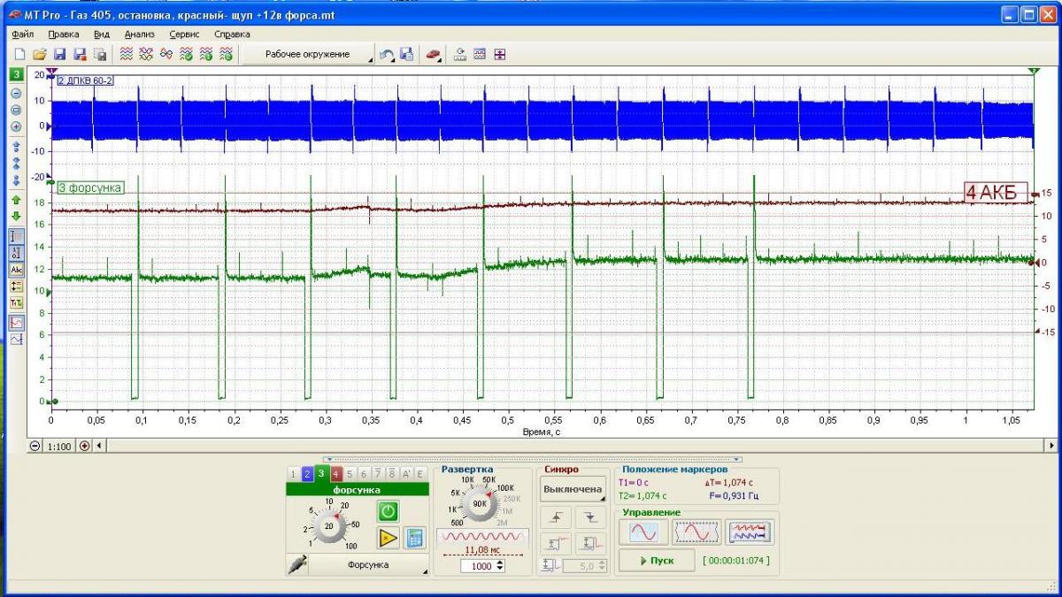Toggle the green channel power button

(388, 510)
